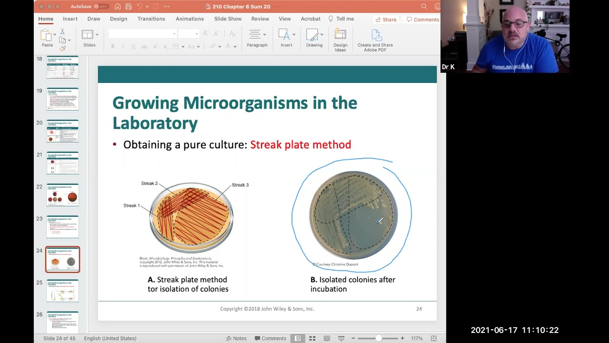Click the Undo arrow icon
609x343 pixels.
pos(139,7)
